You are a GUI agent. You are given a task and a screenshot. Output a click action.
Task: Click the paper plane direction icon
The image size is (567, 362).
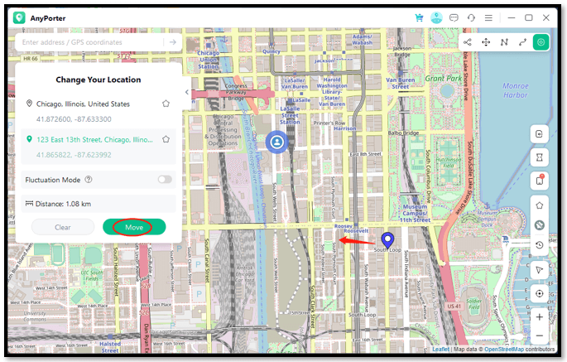539,270
